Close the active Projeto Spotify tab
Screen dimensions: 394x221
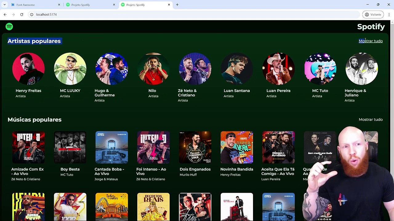tap(169, 5)
